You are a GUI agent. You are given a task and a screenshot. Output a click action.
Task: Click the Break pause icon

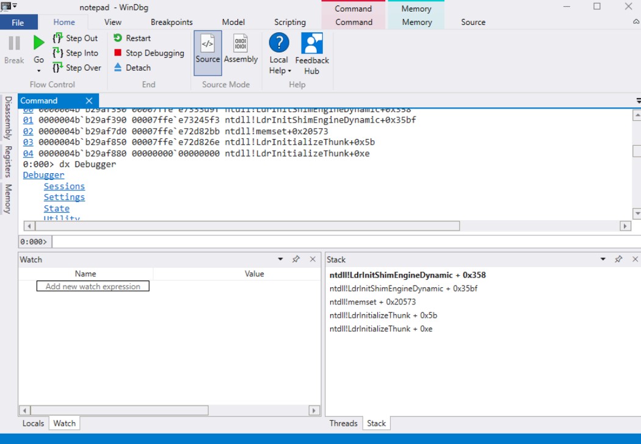(14, 43)
